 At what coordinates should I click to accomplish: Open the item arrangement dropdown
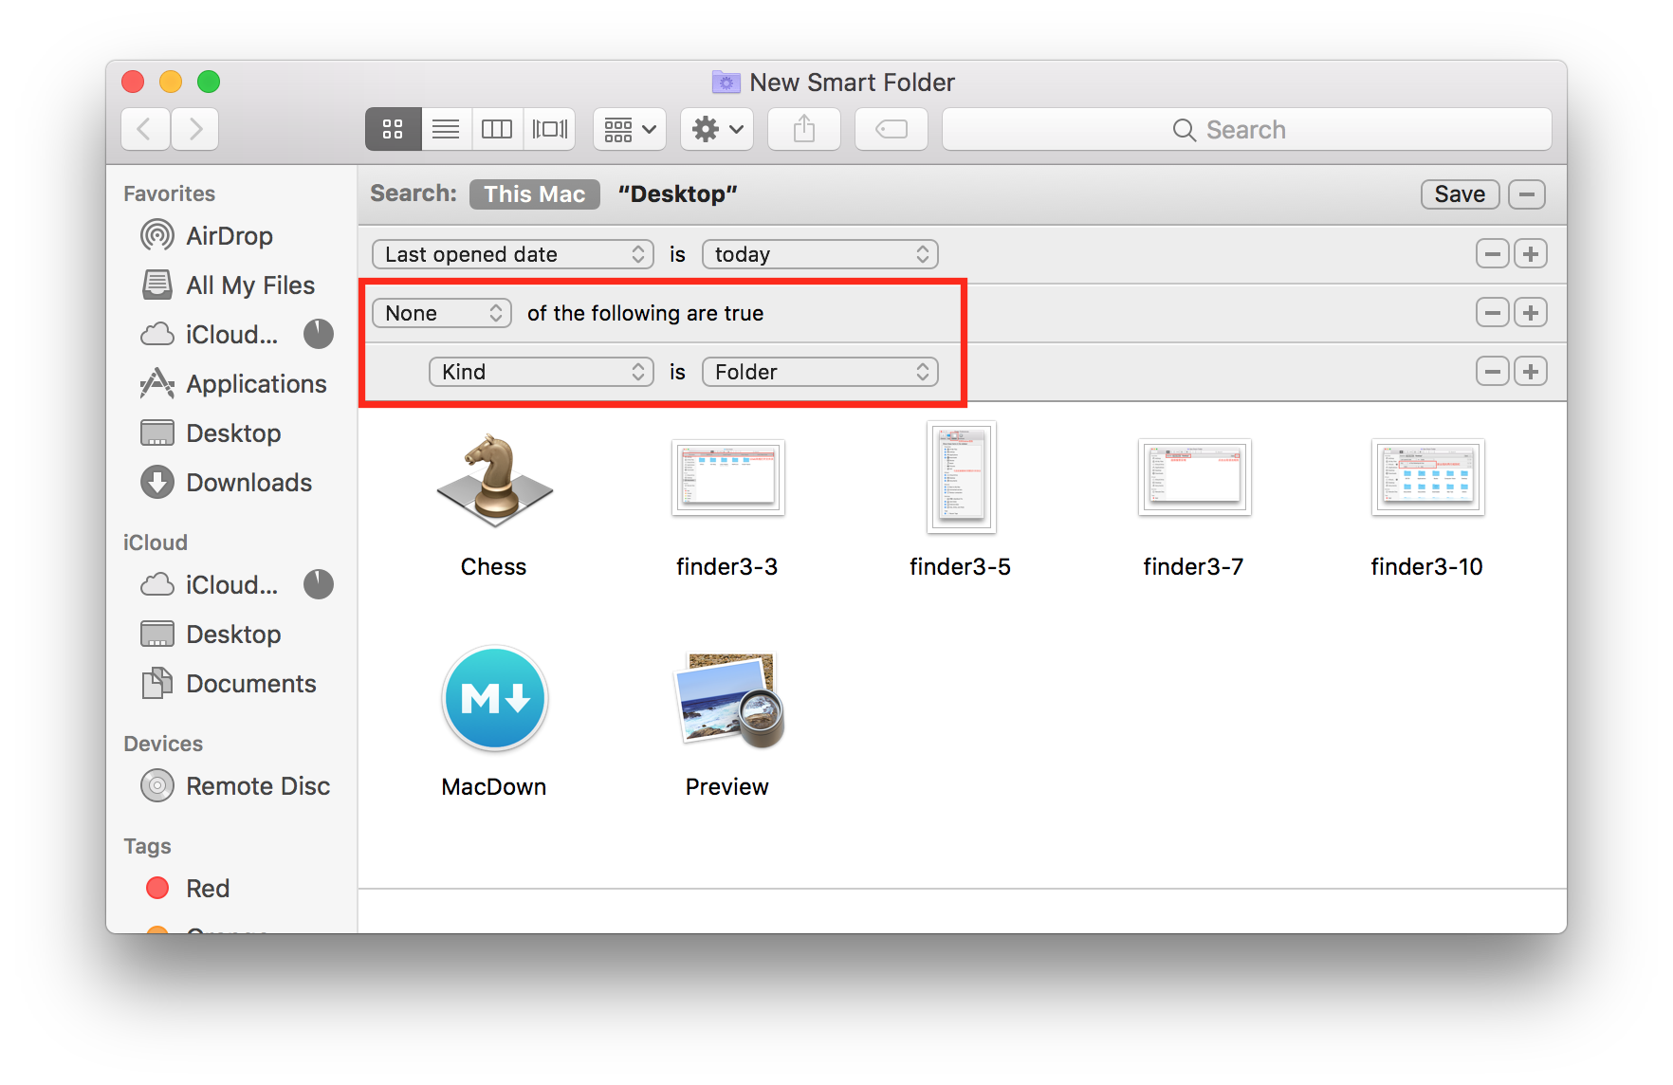[x=630, y=129]
